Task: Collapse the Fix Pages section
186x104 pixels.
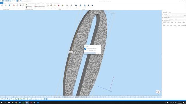Action: pos(163,24)
